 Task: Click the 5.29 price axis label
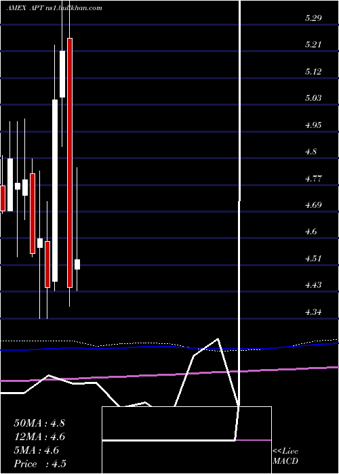313,18
